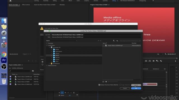Open Google Chrome from the dock
The width and height of the screenshot is (179, 100).
[x=4, y=54]
